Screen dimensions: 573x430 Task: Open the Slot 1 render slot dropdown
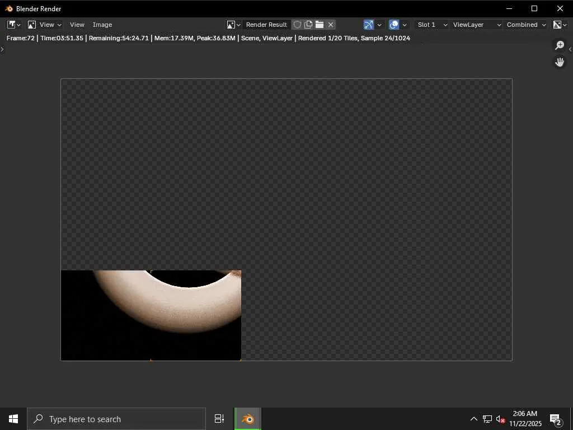(432, 25)
